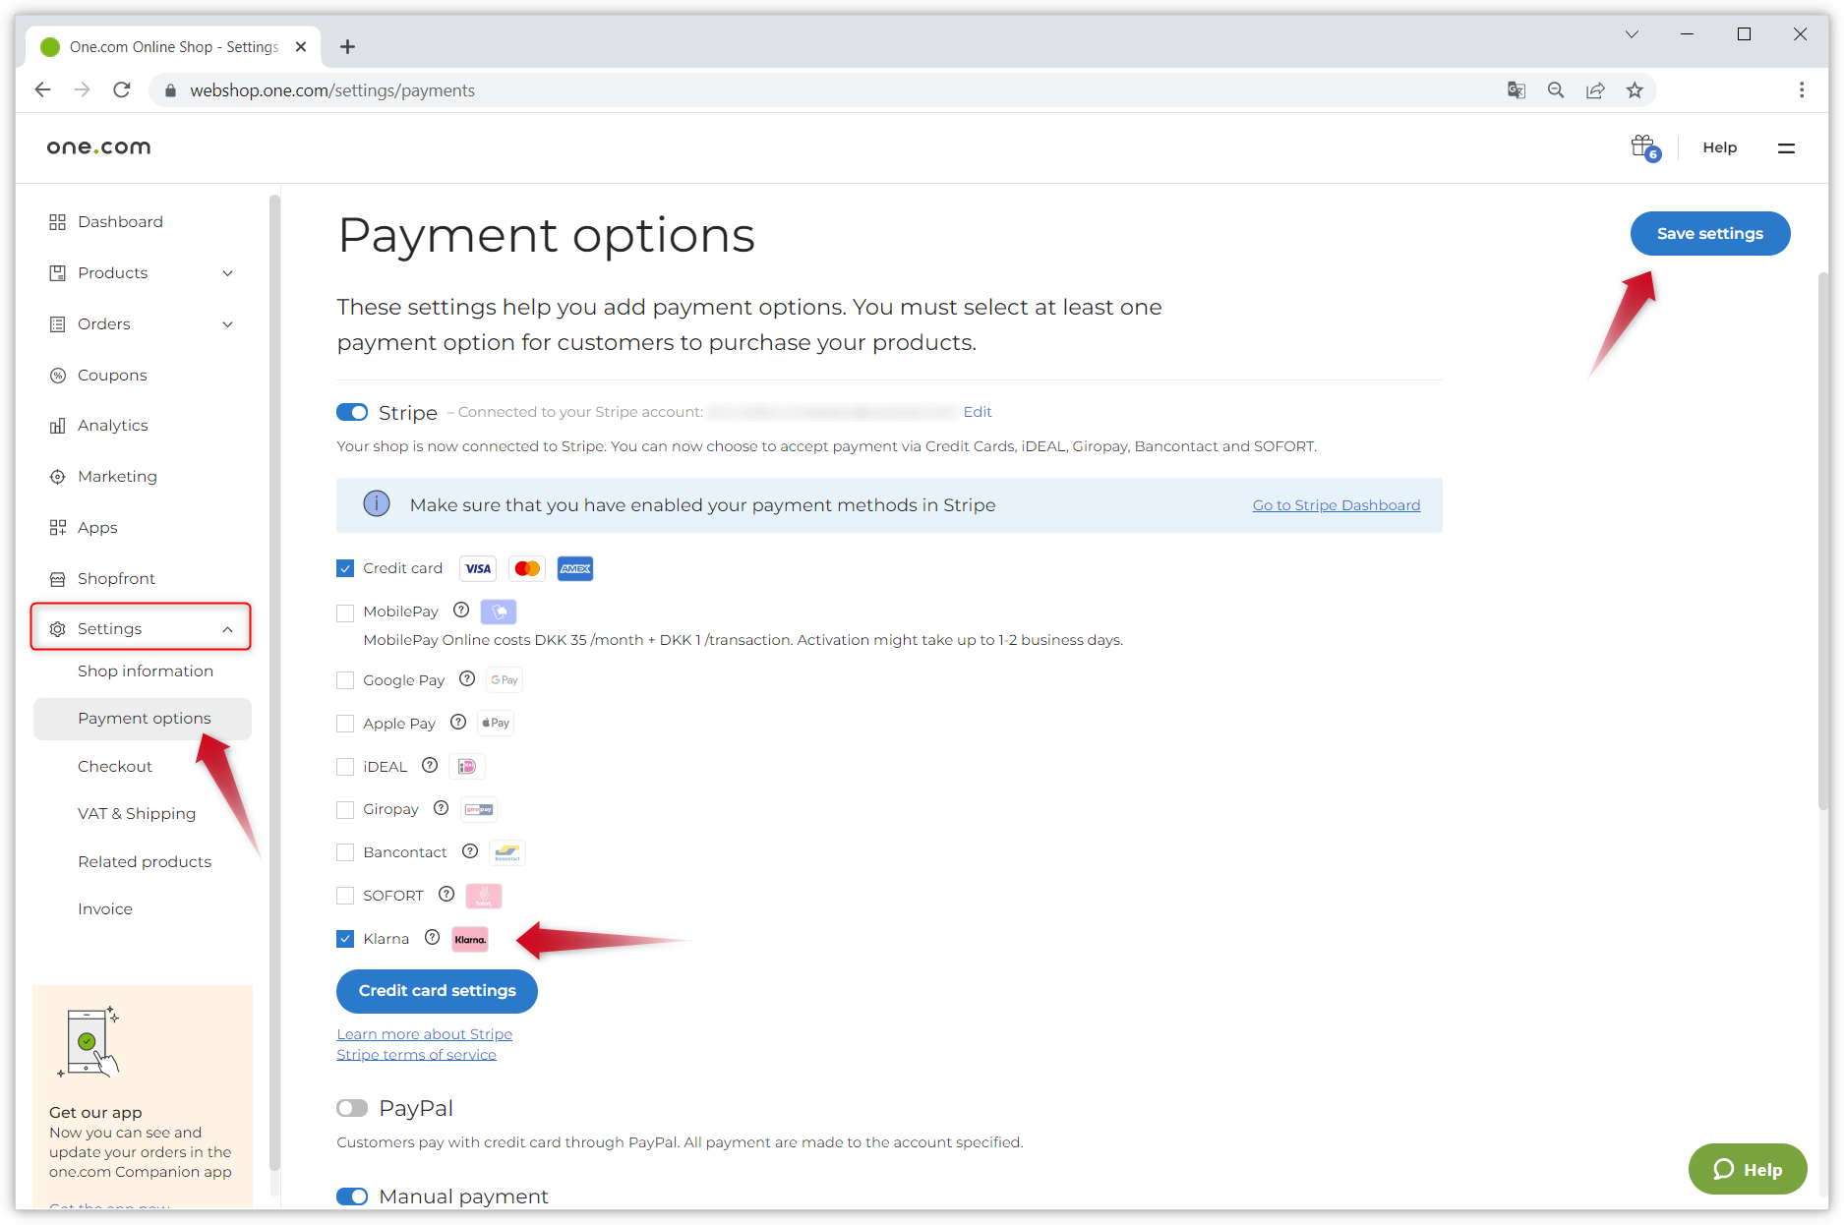Uncheck the Credit card checkbox
1844x1225 pixels.
click(345, 568)
